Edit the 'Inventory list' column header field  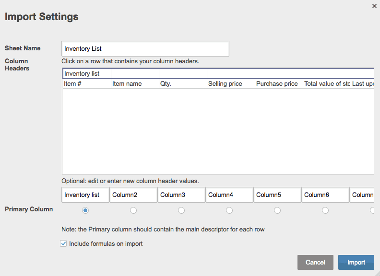pos(85,195)
